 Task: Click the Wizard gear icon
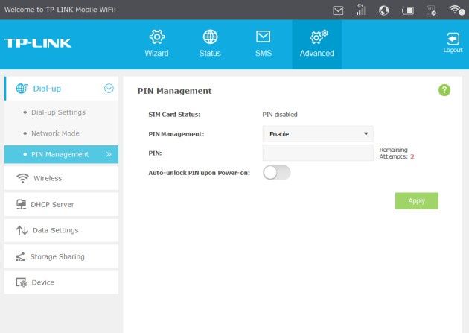point(157,37)
